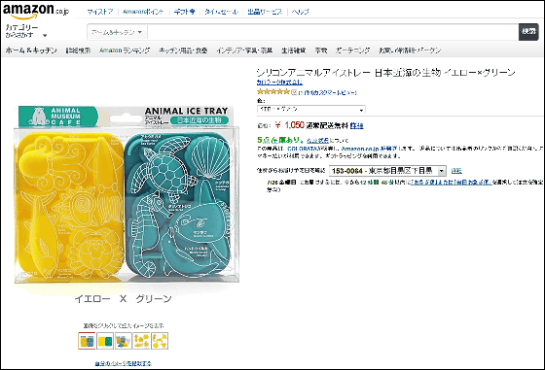This screenshot has width=545, height=370.
Task: Click the five-star rating icon
Action: pyautogui.click(x=273, y=92)
